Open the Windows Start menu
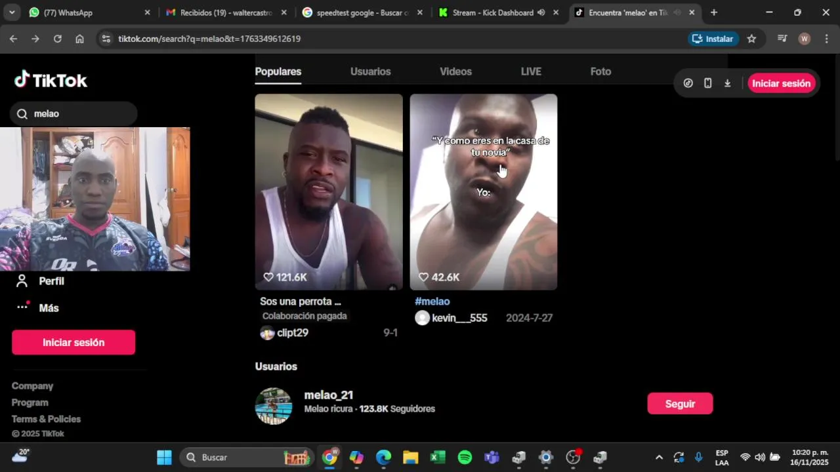840x472 pixels. click(164, 457)
